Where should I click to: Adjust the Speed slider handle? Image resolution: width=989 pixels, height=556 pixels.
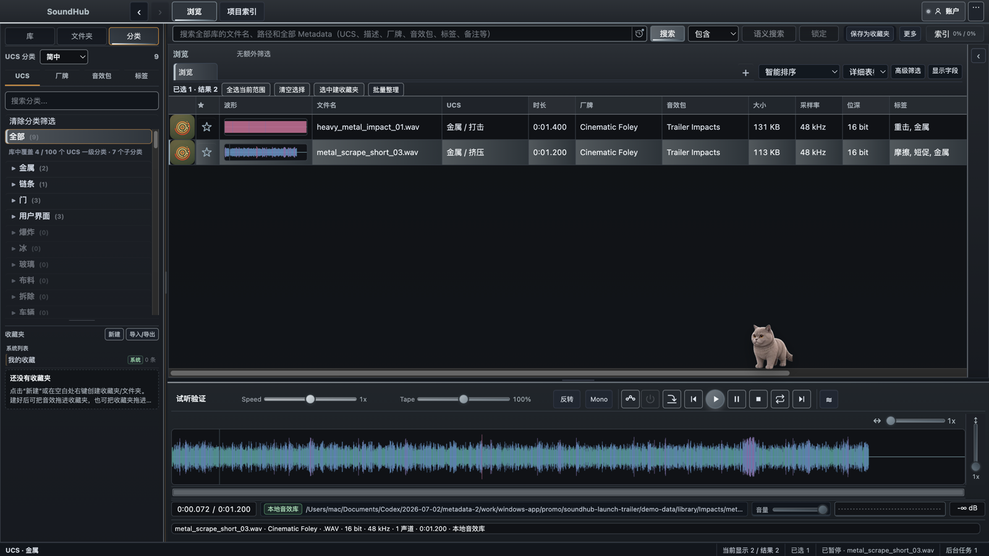310,399
